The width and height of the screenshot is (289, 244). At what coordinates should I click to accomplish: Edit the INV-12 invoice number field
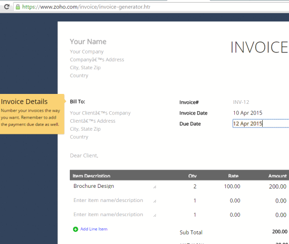coord(241,102)
